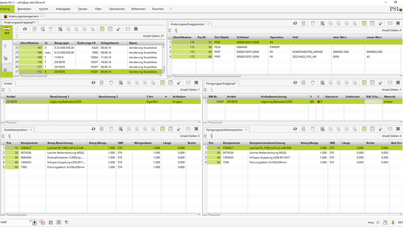403x227 pixels.
Task: Click users icon in status bar
Action: 385,223
